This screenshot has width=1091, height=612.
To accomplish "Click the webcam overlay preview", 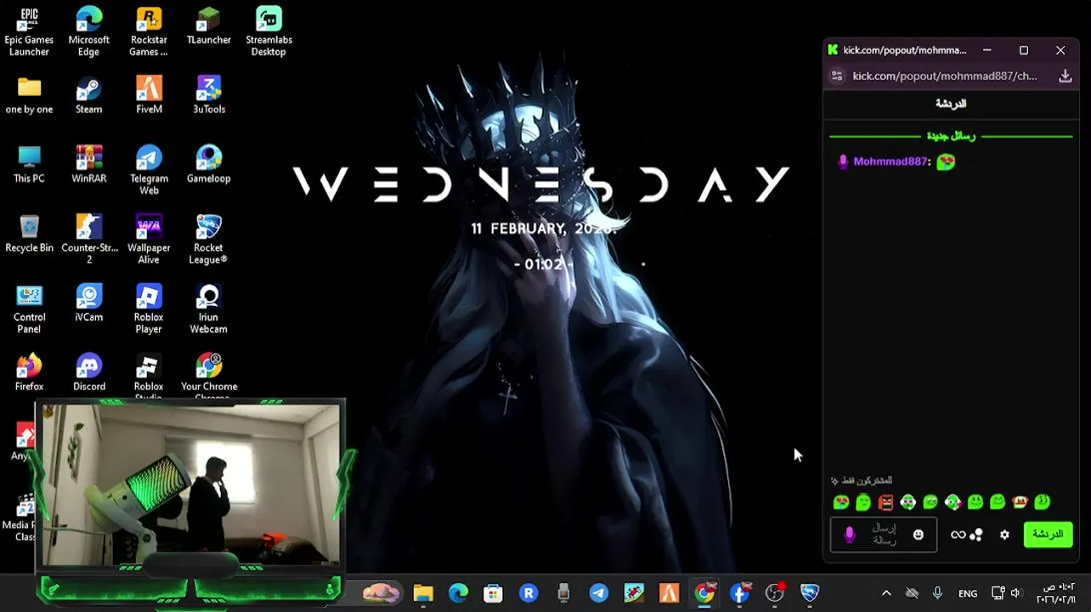I will pyautogui.click(x=190, y=484).
